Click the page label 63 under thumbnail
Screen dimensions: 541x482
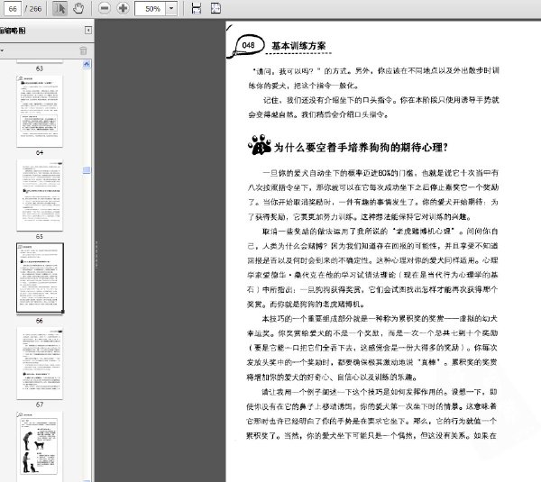40,68
